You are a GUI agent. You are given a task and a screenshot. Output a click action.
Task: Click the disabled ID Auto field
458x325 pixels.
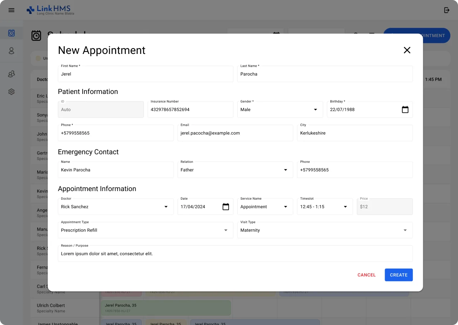coord(101,110)
